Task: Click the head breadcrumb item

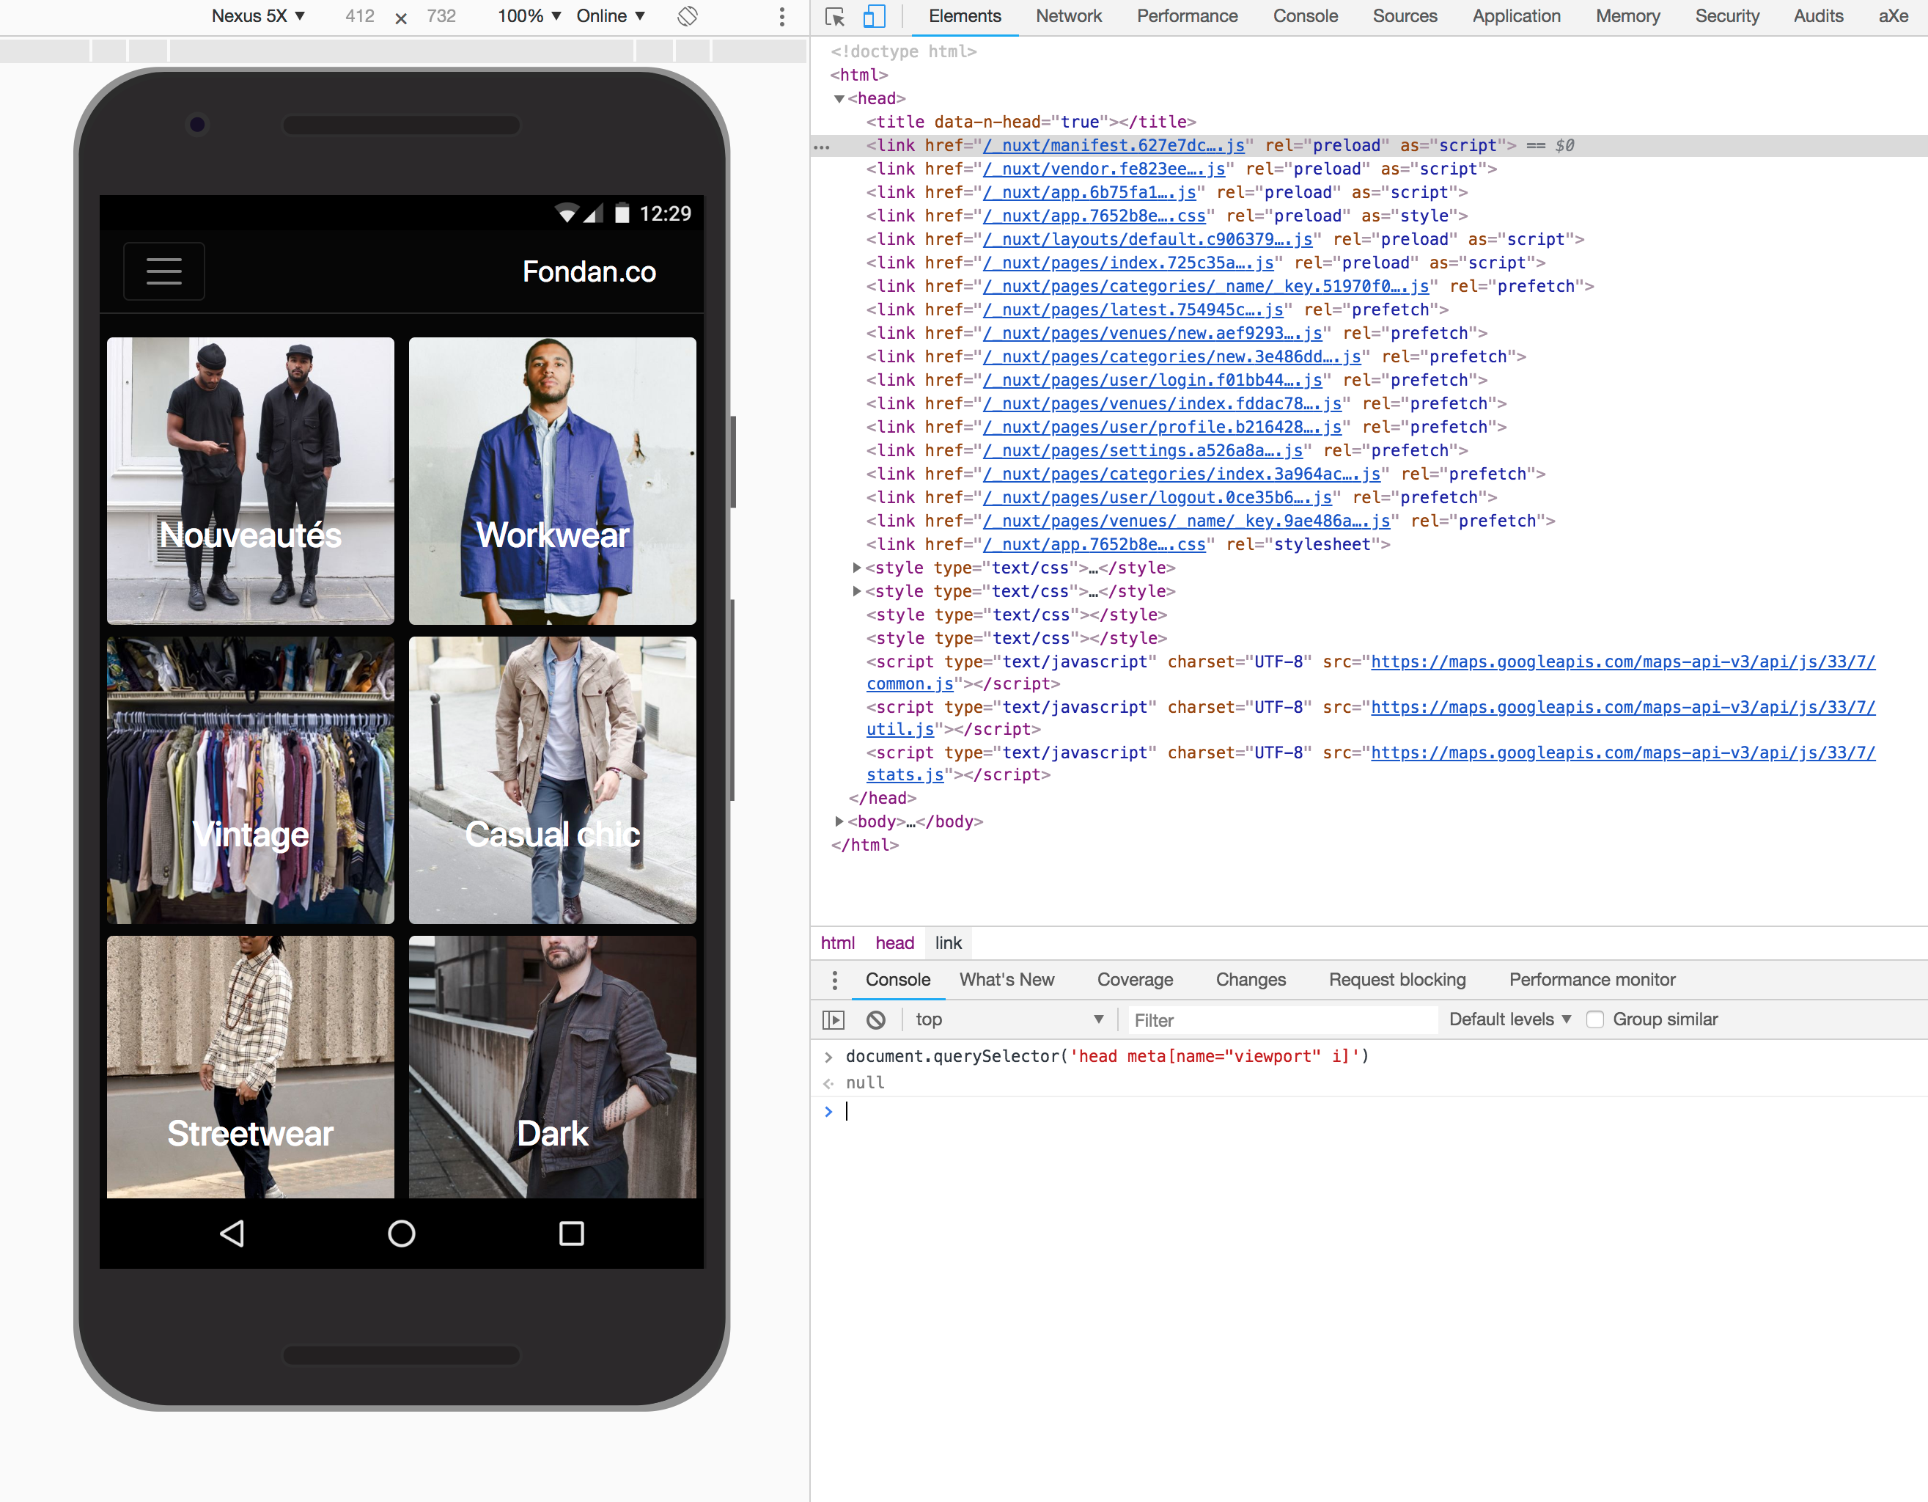Action: coord(894,943)
